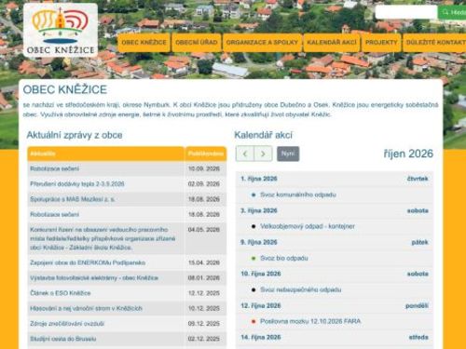Open Výstavba fotovoltaické elektrárny article
Image resolution: width=466 pixels, height=349 pixels.
94,278
